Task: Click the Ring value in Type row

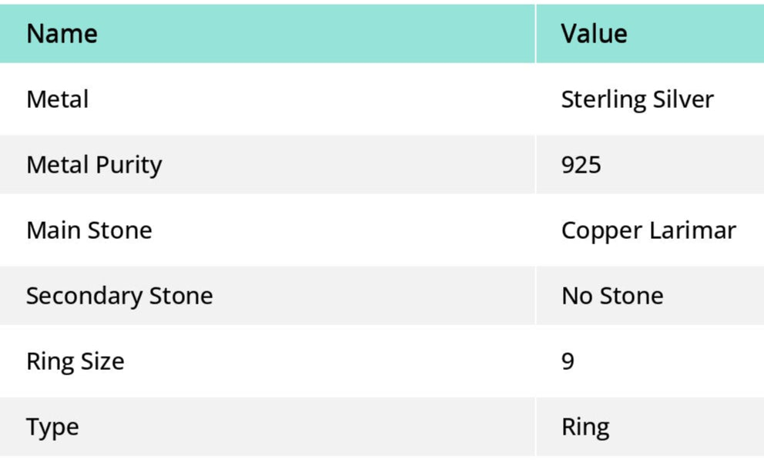Action: 585,427
